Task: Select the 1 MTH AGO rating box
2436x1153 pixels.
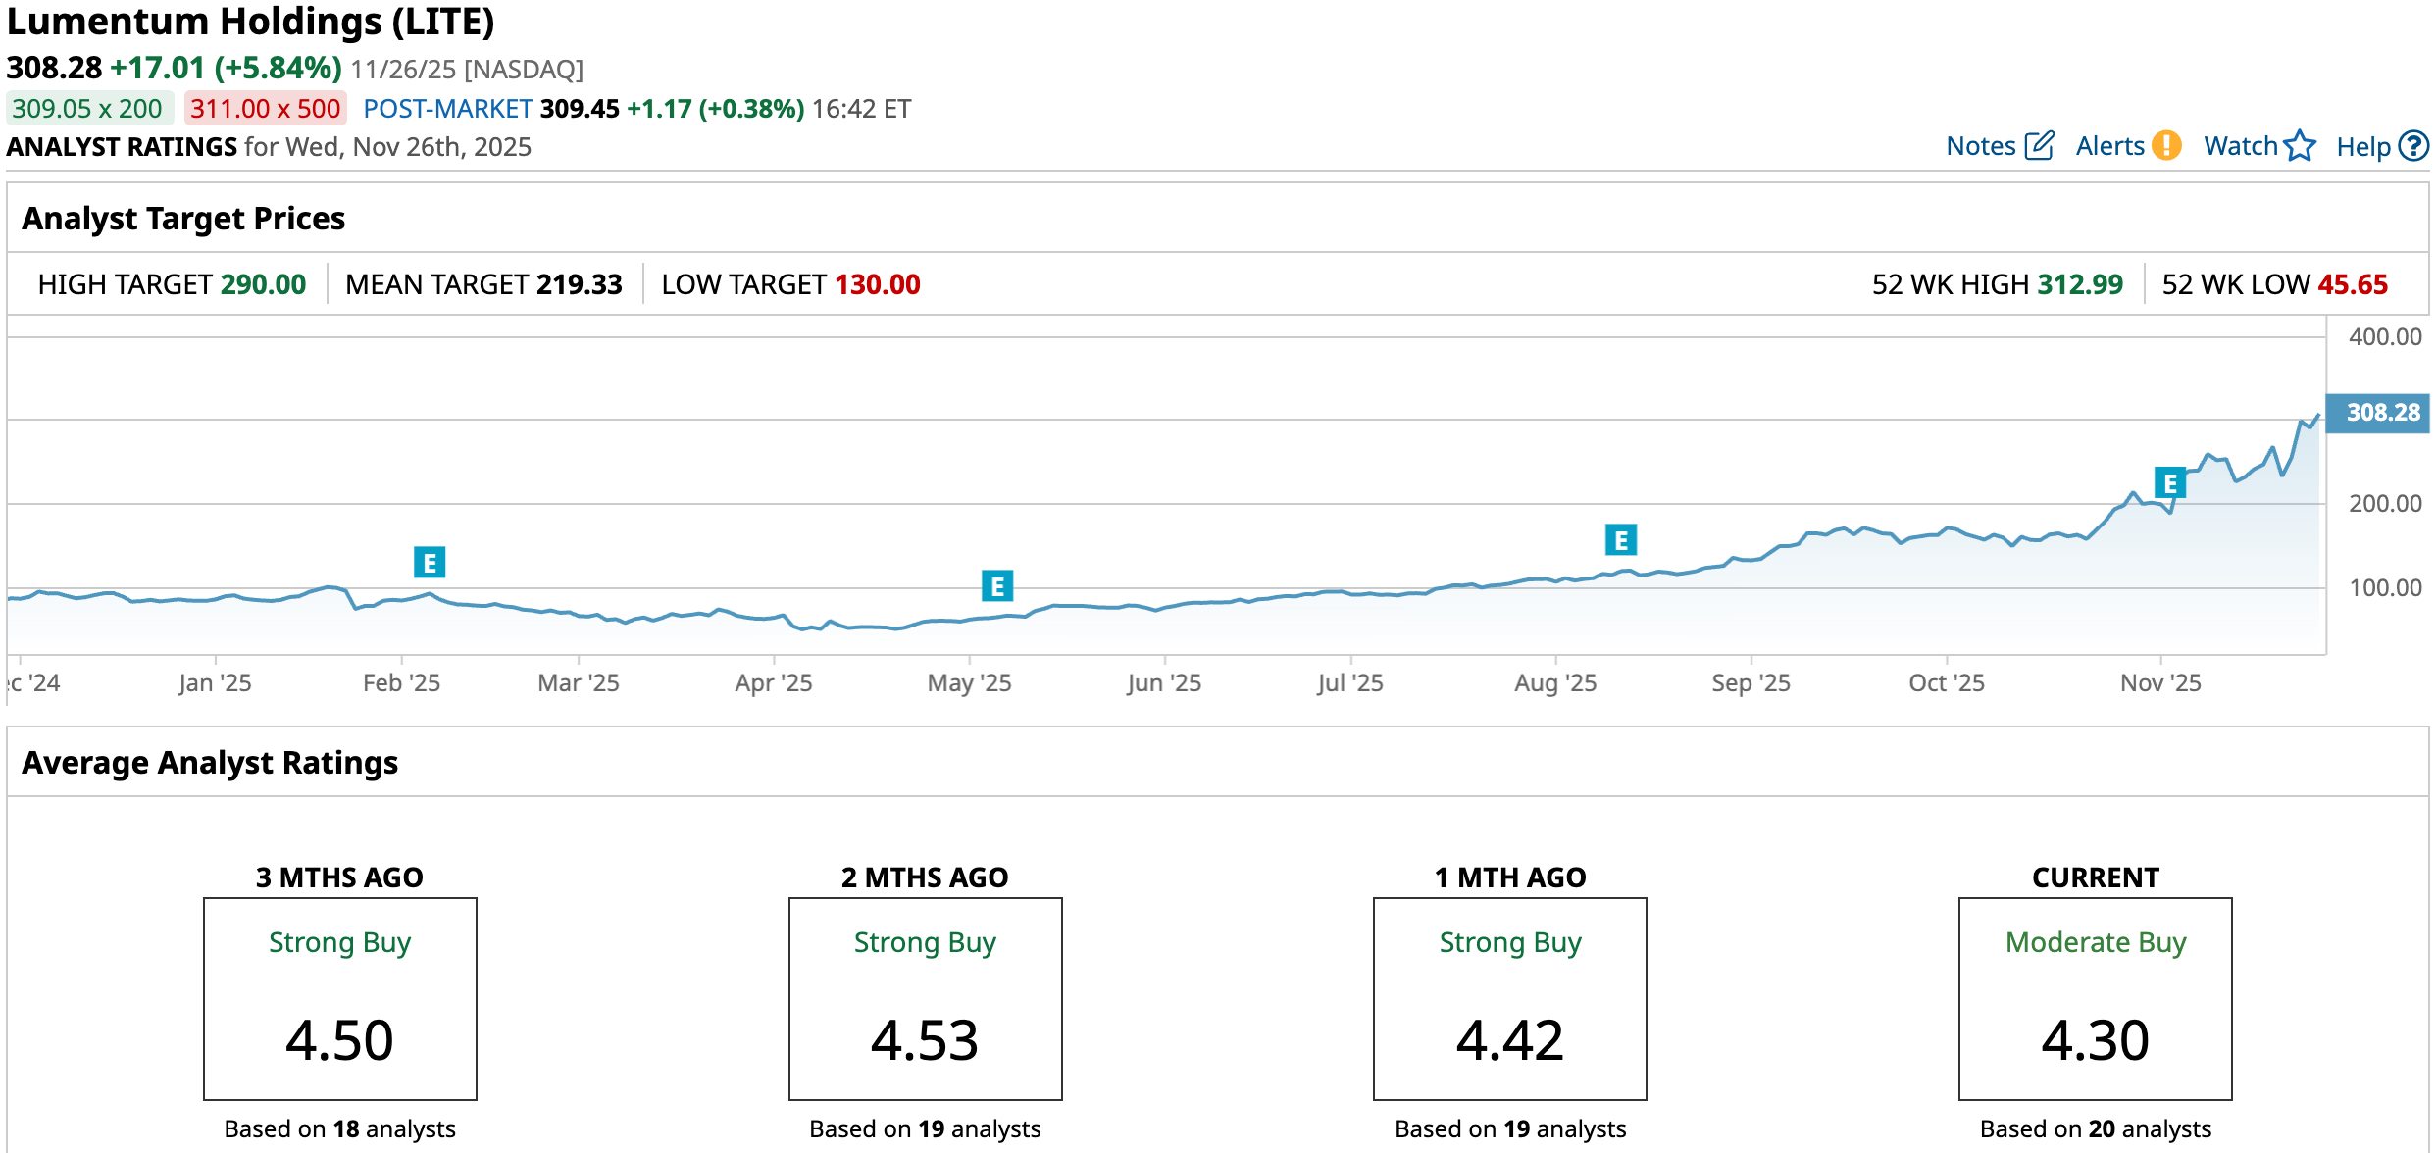Action: pyautogui.click(x=1510, y=998)
